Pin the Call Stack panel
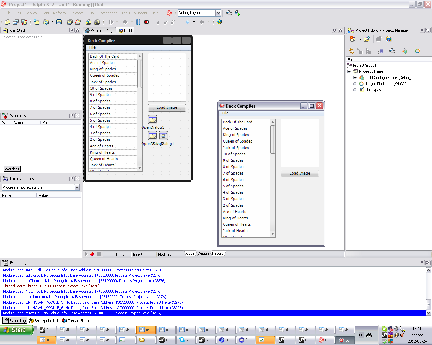This screenshot has height=345, width=432. (72, 30)
